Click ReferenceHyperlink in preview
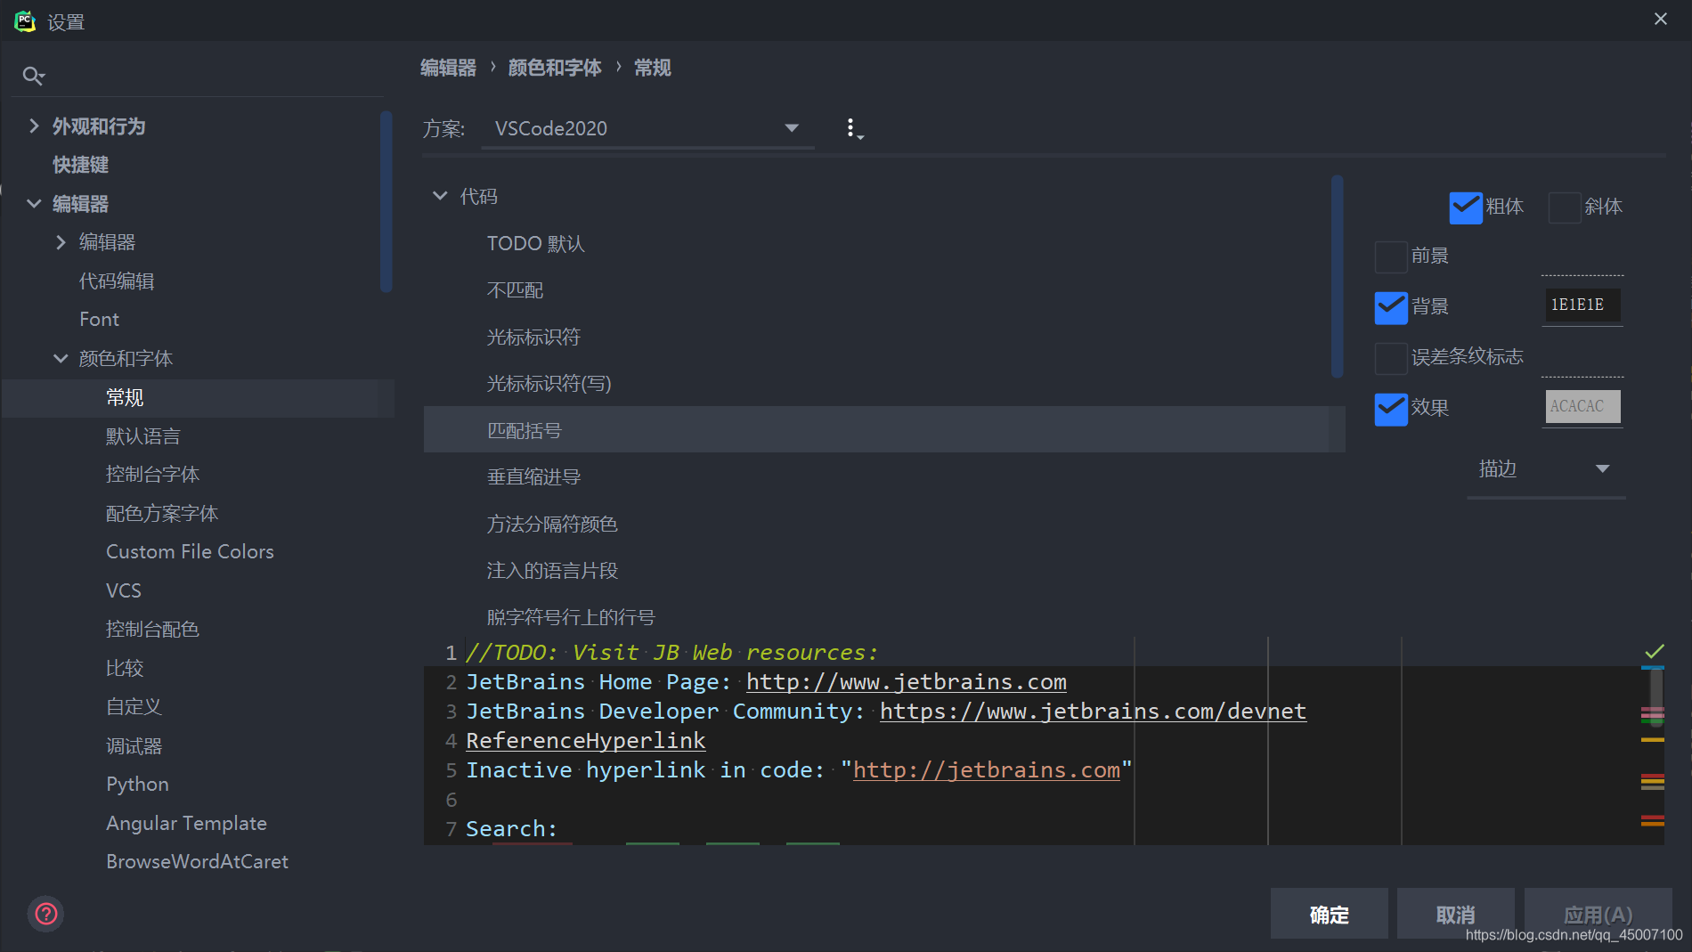The image size is (1692, 952). [586, 741]
